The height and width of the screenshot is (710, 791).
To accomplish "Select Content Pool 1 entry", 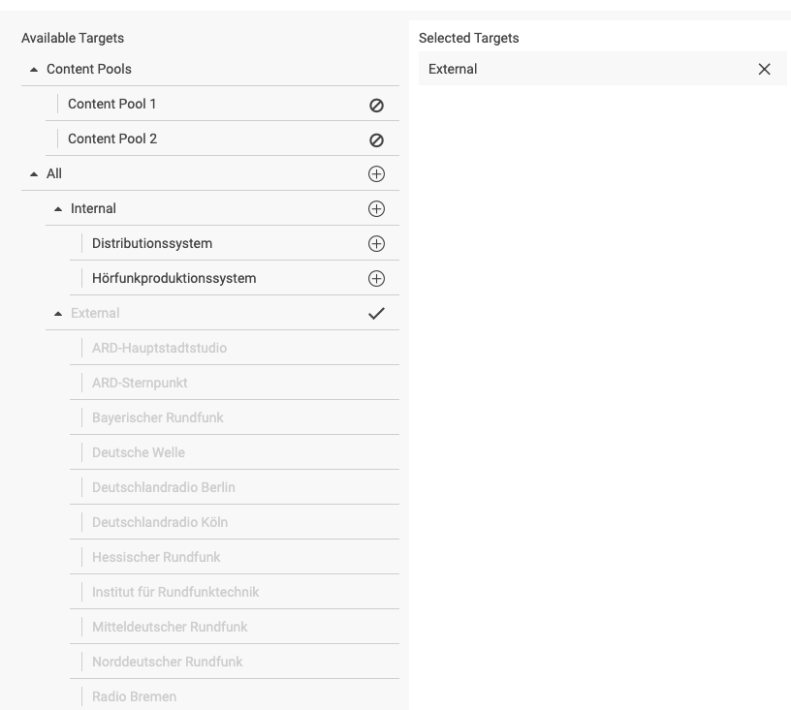I will coord(111,104).
